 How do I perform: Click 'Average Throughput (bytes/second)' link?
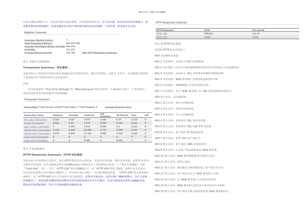tap(45, 46)
